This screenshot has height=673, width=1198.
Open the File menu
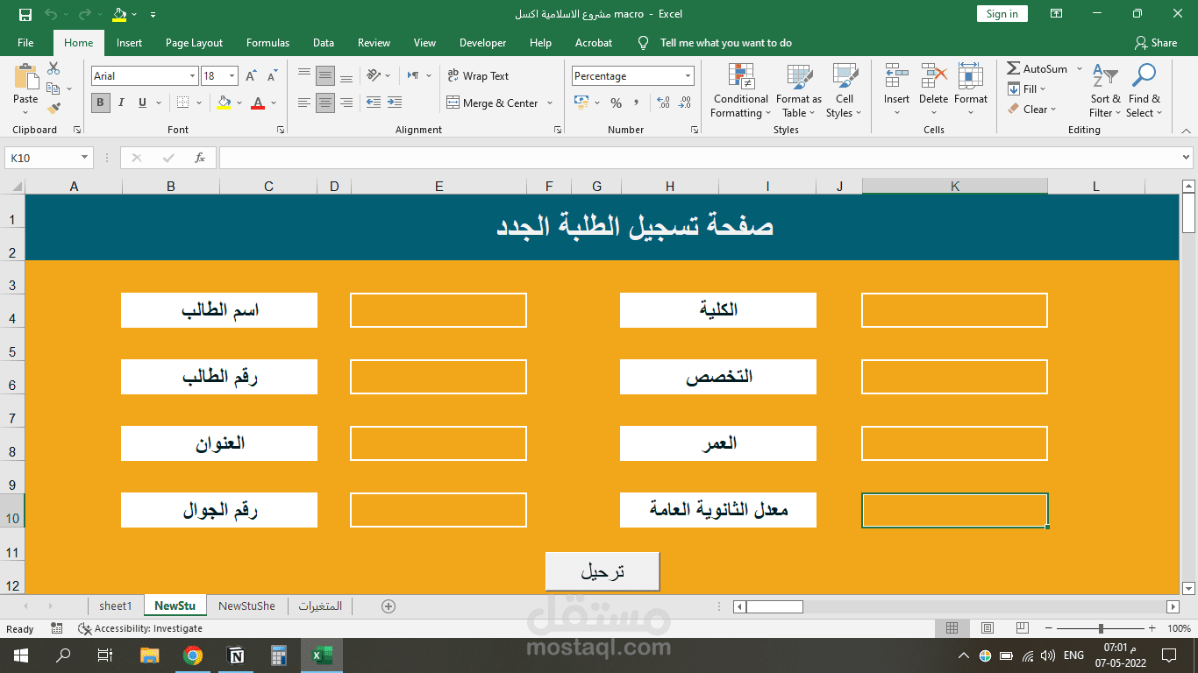pos(25,43)
